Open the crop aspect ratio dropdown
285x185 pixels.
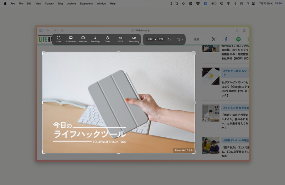[x=180, y=39]
